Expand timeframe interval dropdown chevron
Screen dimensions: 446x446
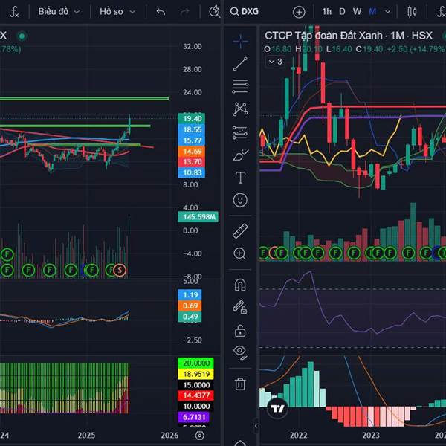click(x=387, y=12)
